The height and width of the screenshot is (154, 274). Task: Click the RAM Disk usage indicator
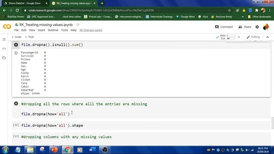(228, 37)
